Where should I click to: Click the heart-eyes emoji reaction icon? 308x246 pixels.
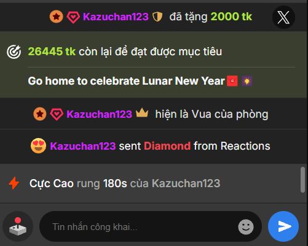coord(38,146)
